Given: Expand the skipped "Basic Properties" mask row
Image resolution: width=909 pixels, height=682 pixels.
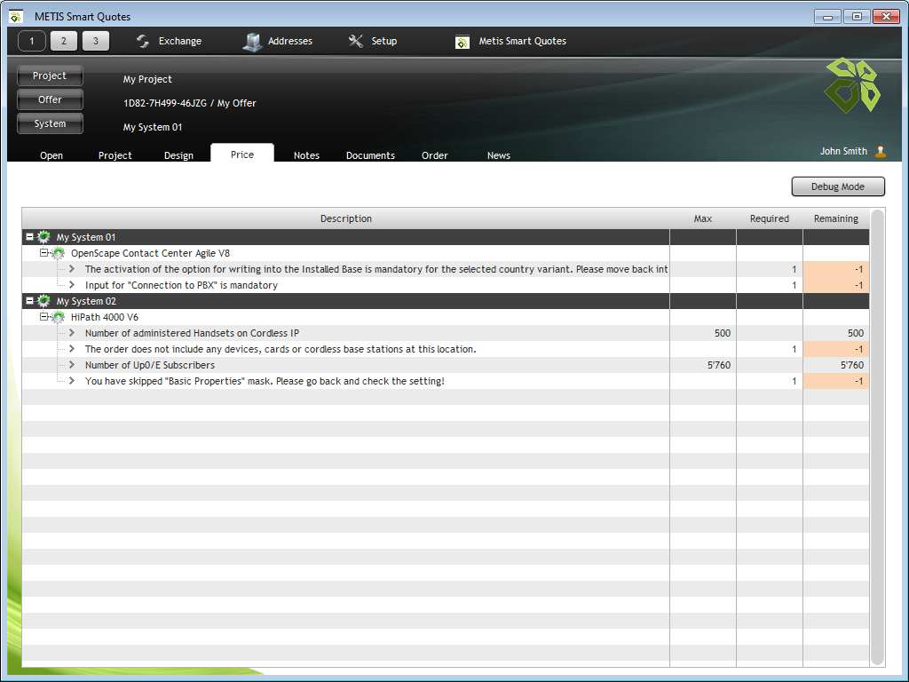Looking at the screenshot, I should pyautogui.click(x=72, y=381).
